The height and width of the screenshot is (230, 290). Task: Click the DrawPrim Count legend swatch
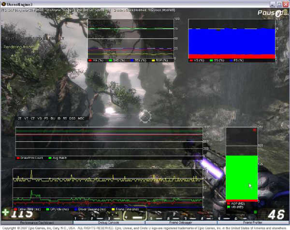click(18, 158)
